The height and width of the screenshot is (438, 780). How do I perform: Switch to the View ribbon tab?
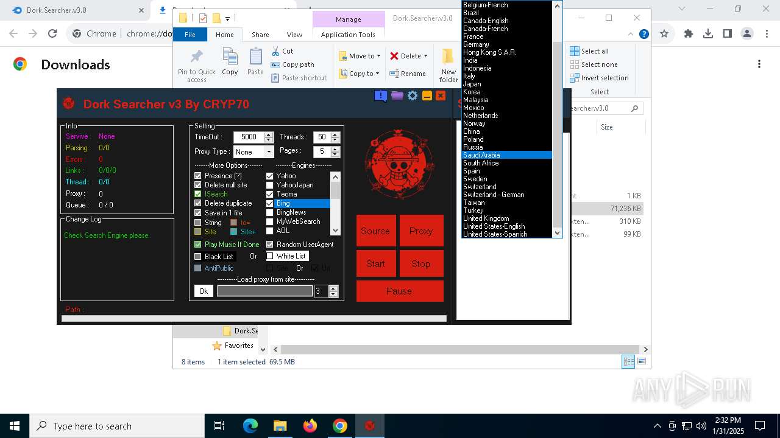point(294,35)
